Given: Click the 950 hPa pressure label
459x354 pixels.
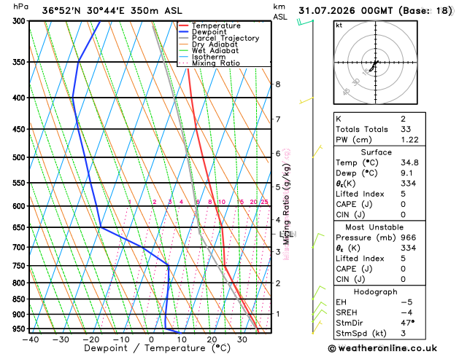Looking at the screenshot, I should point(20,329).
